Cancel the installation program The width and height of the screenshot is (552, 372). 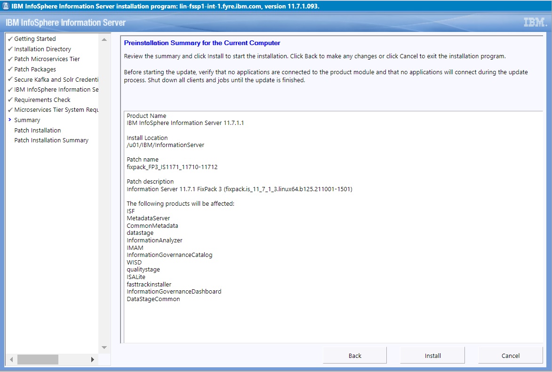510,356
